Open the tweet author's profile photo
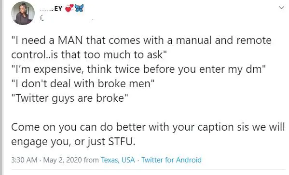The width and height of the screenshot is (289, 175). [x=23, y=13]
